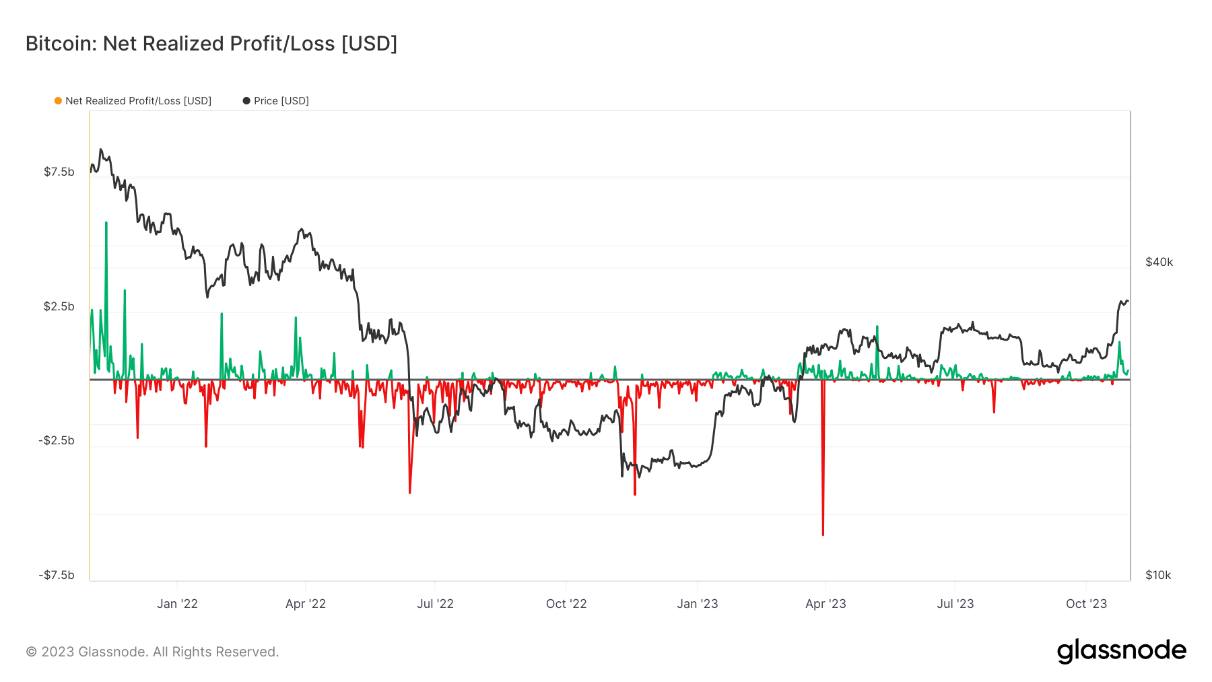The height and width of the screenshot is (682, 1212).
Task: Click the $40k price axis label
Action: coord(1159,262)
